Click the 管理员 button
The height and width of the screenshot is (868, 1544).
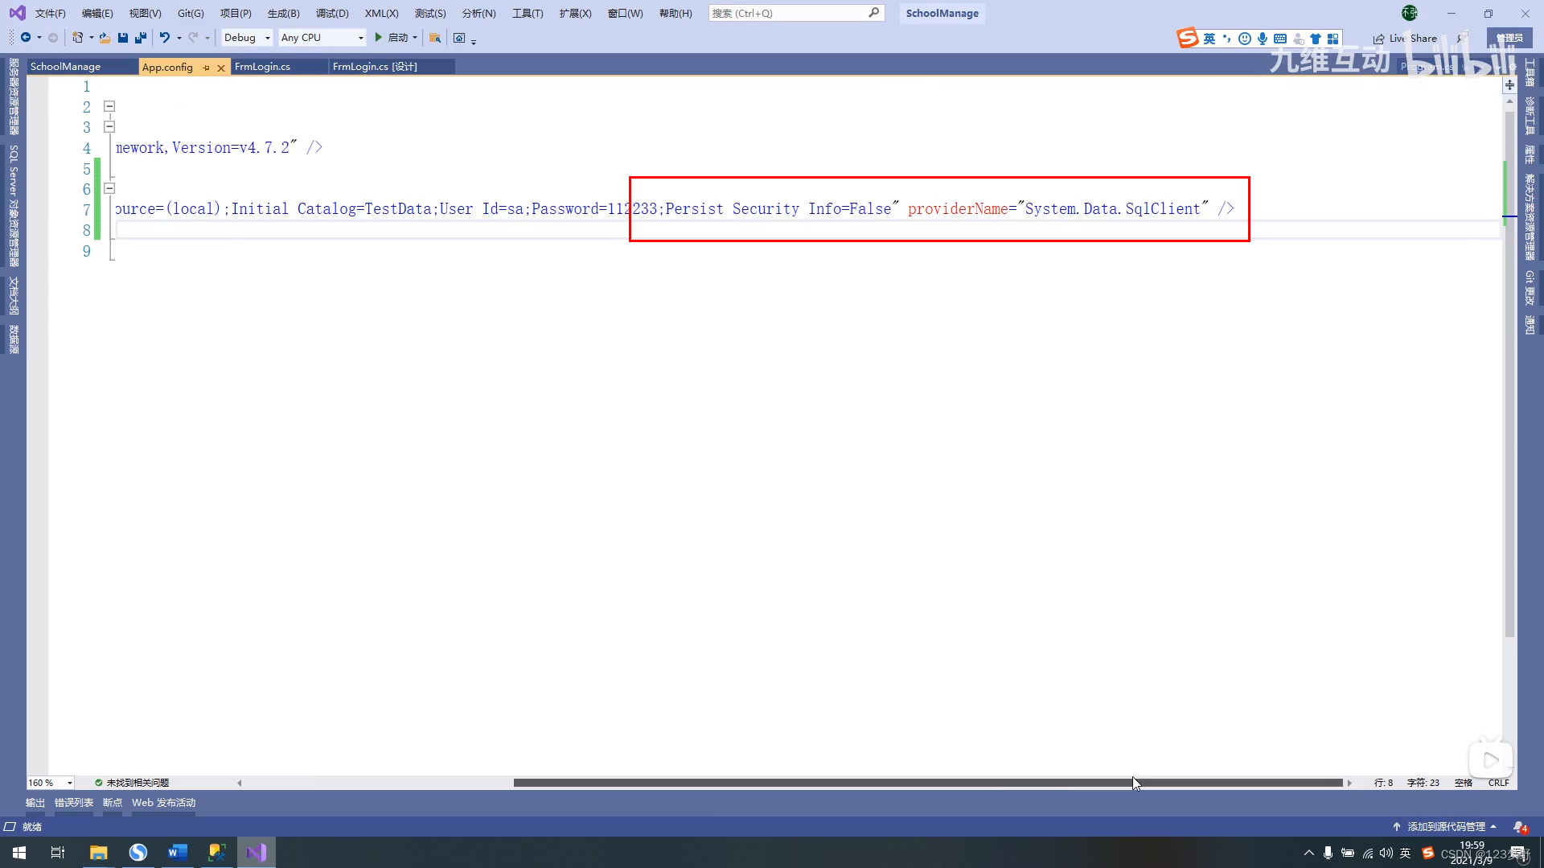[x=1509, y=38]
